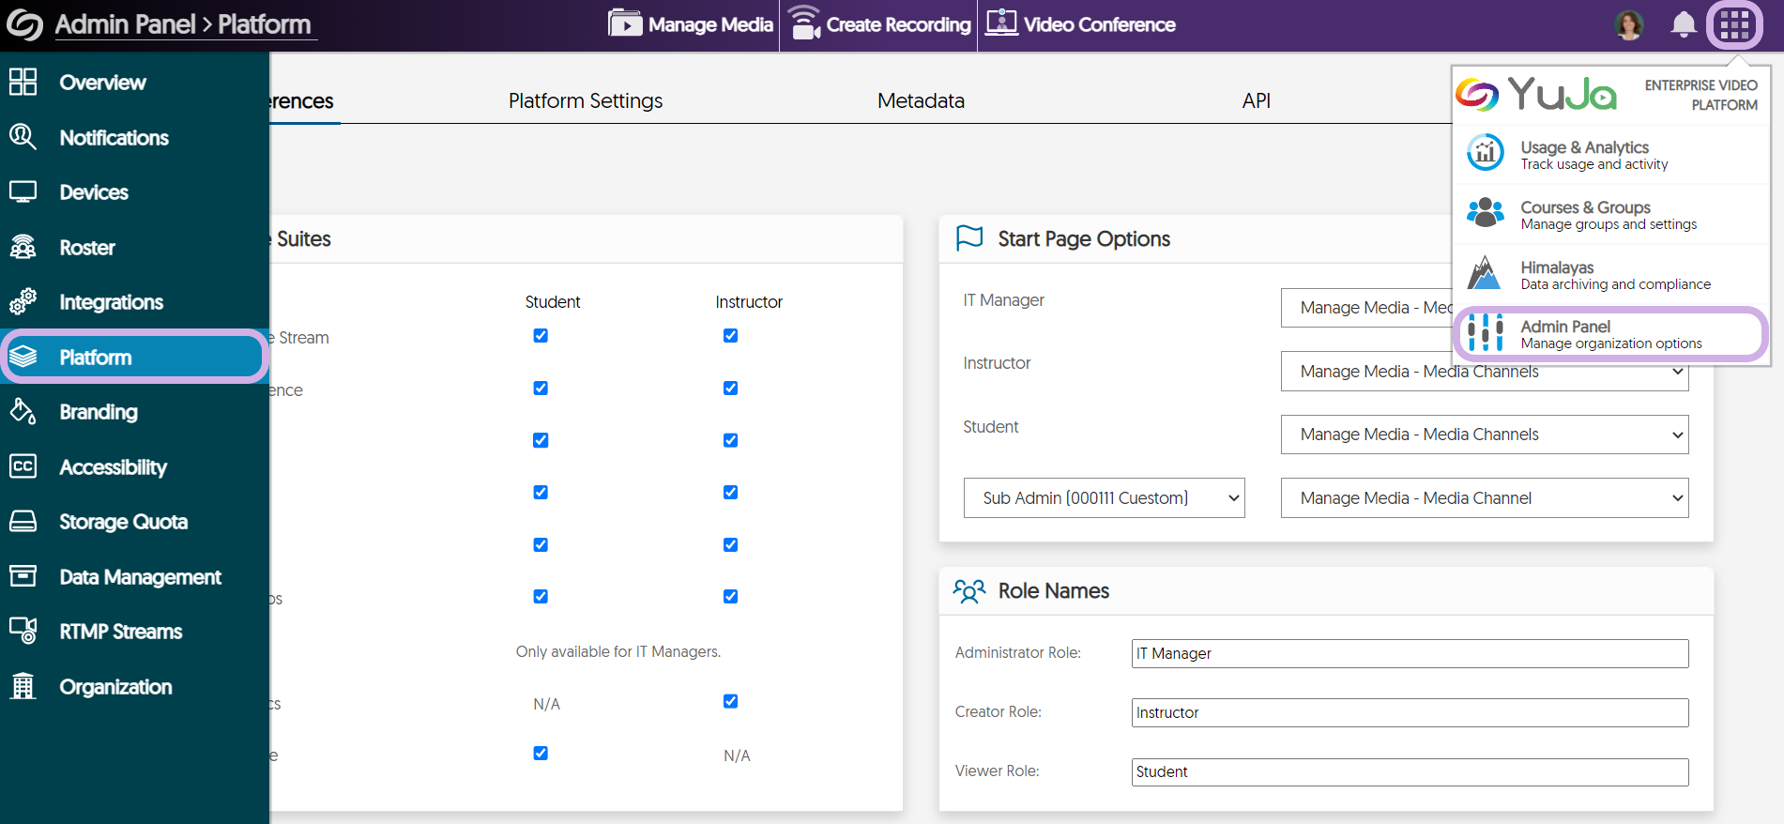Go to Branding in the sidebar

[x=98, y=412]
